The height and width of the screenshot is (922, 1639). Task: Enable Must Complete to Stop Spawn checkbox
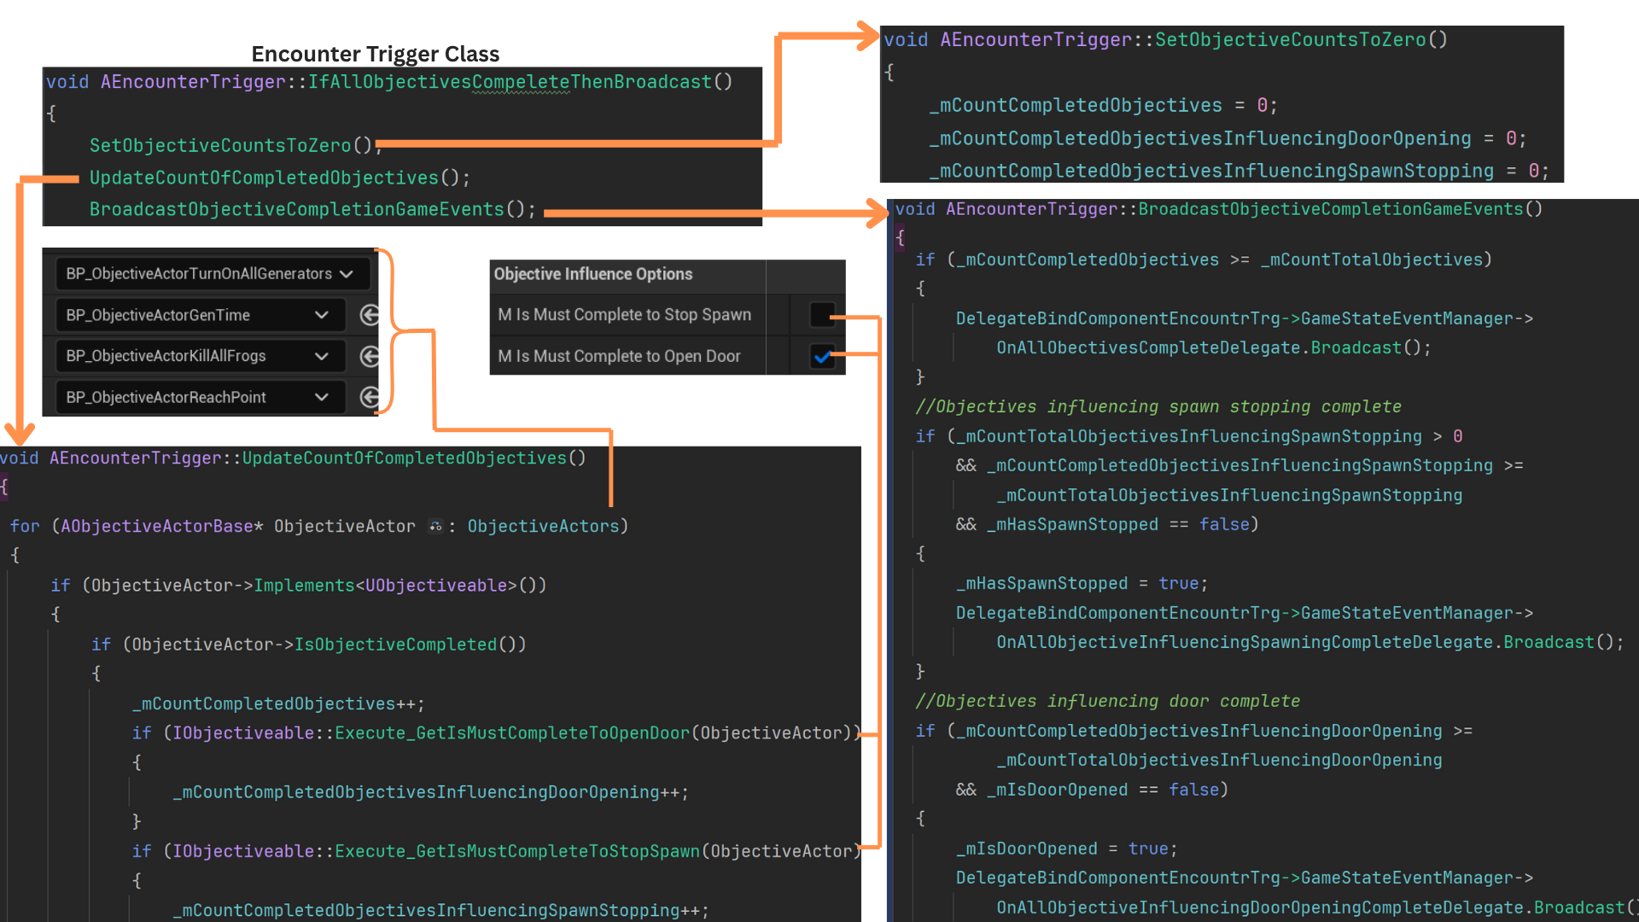click(821, 315)
